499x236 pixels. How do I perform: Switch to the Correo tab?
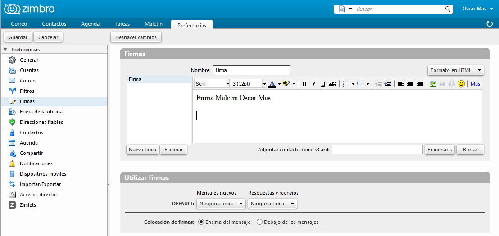[x=19, y=24]
